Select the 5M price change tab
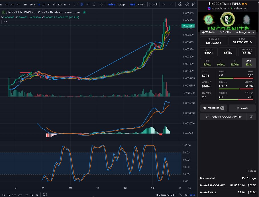259x197 pixels. tap(207, 63)
